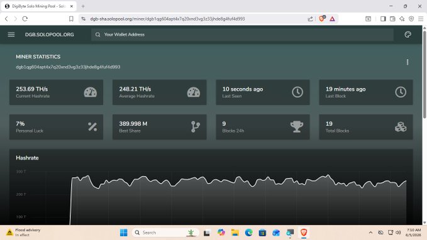The image size is (427, 240).
Task: Open the Brave Wallet icon
Action: pos(392,19)
